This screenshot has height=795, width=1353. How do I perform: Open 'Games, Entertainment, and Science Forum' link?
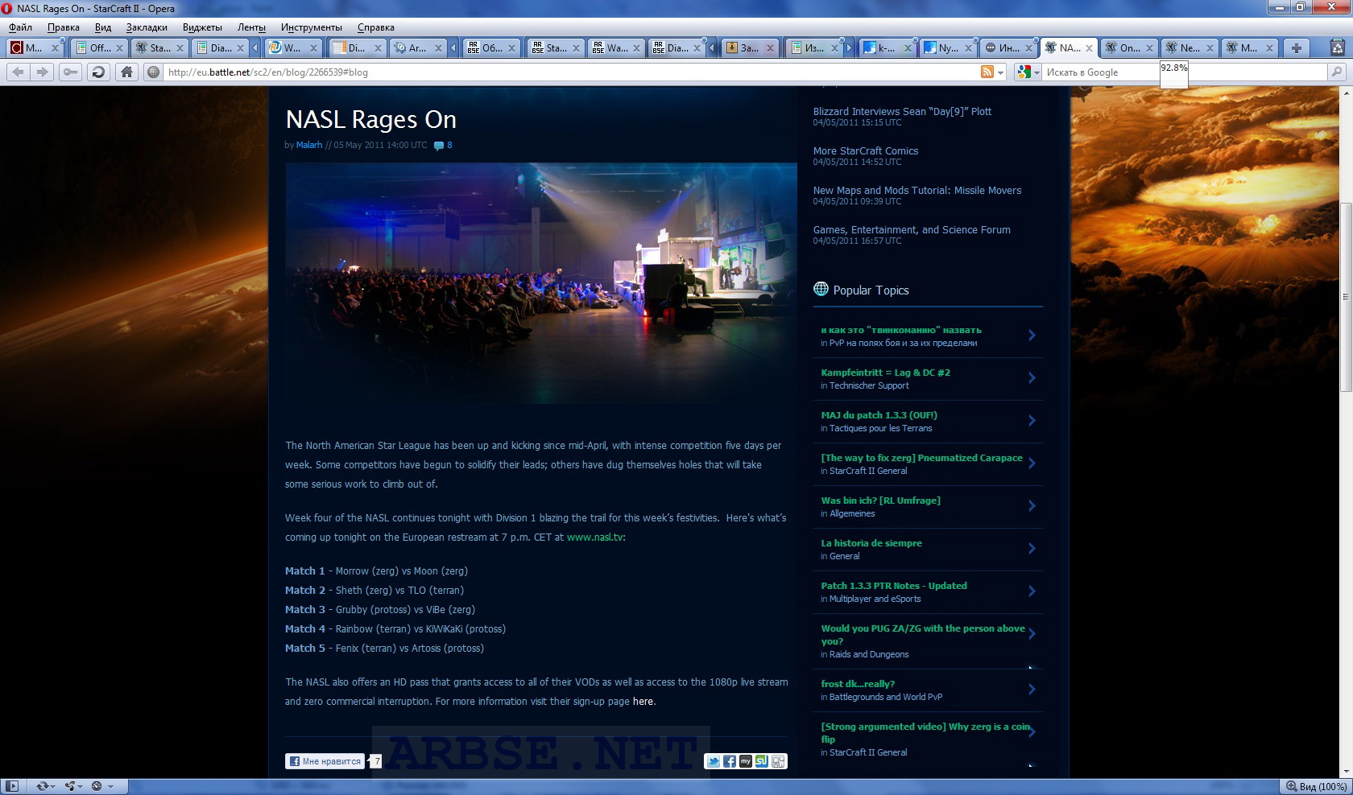[912, 230]
